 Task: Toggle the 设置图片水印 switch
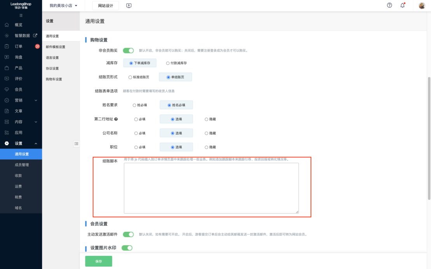click(x=127, y=248)
